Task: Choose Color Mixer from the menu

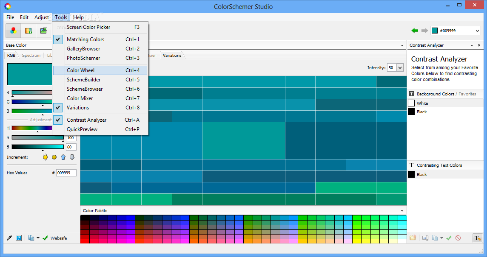Action: click(100, 98)
